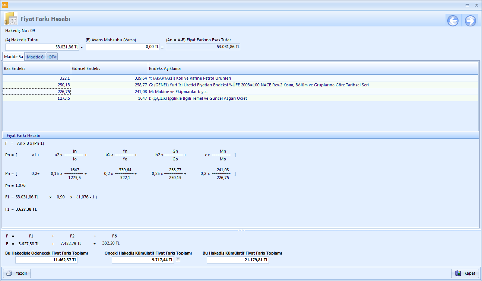Click the Güncel Endeks column header
Screen dimensions: 482x281
109,68
